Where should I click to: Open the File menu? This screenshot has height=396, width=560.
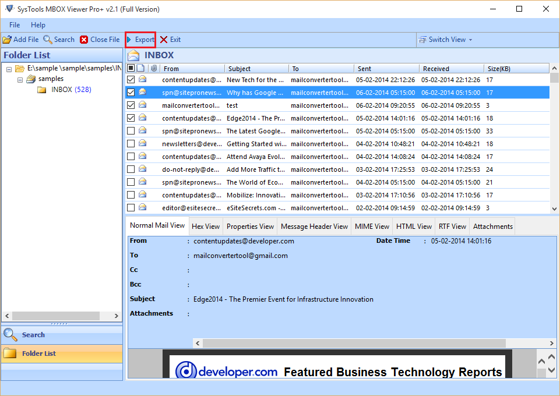point(15,25)
